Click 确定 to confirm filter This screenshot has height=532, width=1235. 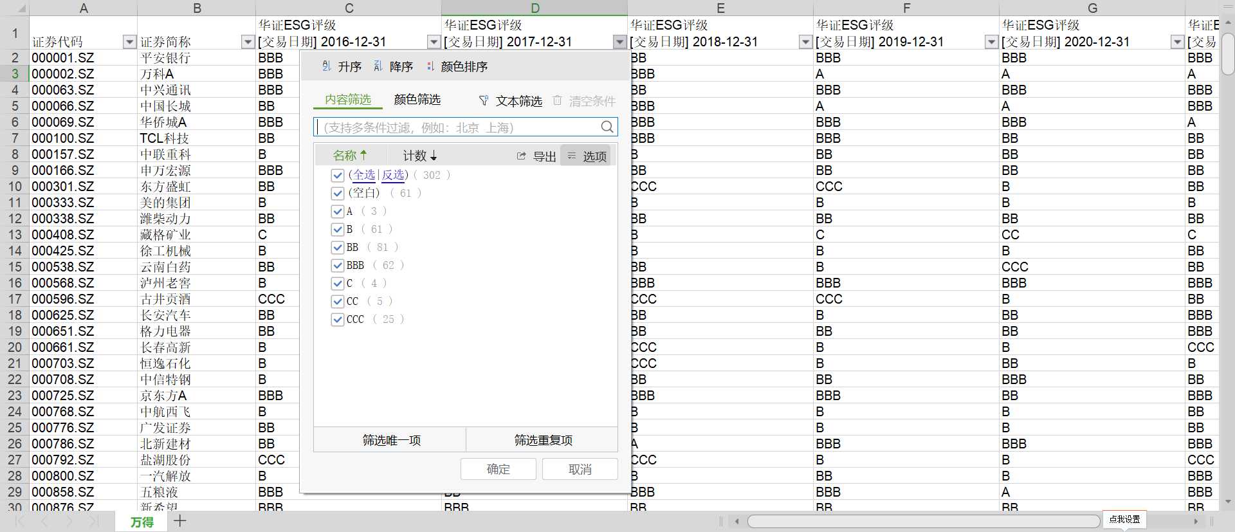pos(499,469)
